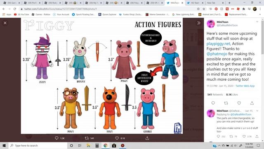Screen dimensions: 264x149
Task: Open the Windows Start menu
Action: point(4,145)
